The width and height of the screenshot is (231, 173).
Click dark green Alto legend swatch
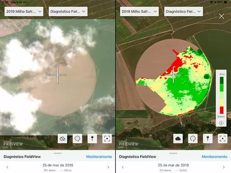(222, 80)
